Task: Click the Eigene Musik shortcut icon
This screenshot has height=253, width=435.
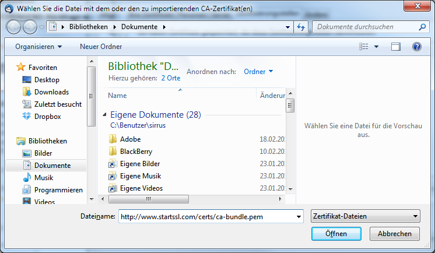Action: pos(113,176)
